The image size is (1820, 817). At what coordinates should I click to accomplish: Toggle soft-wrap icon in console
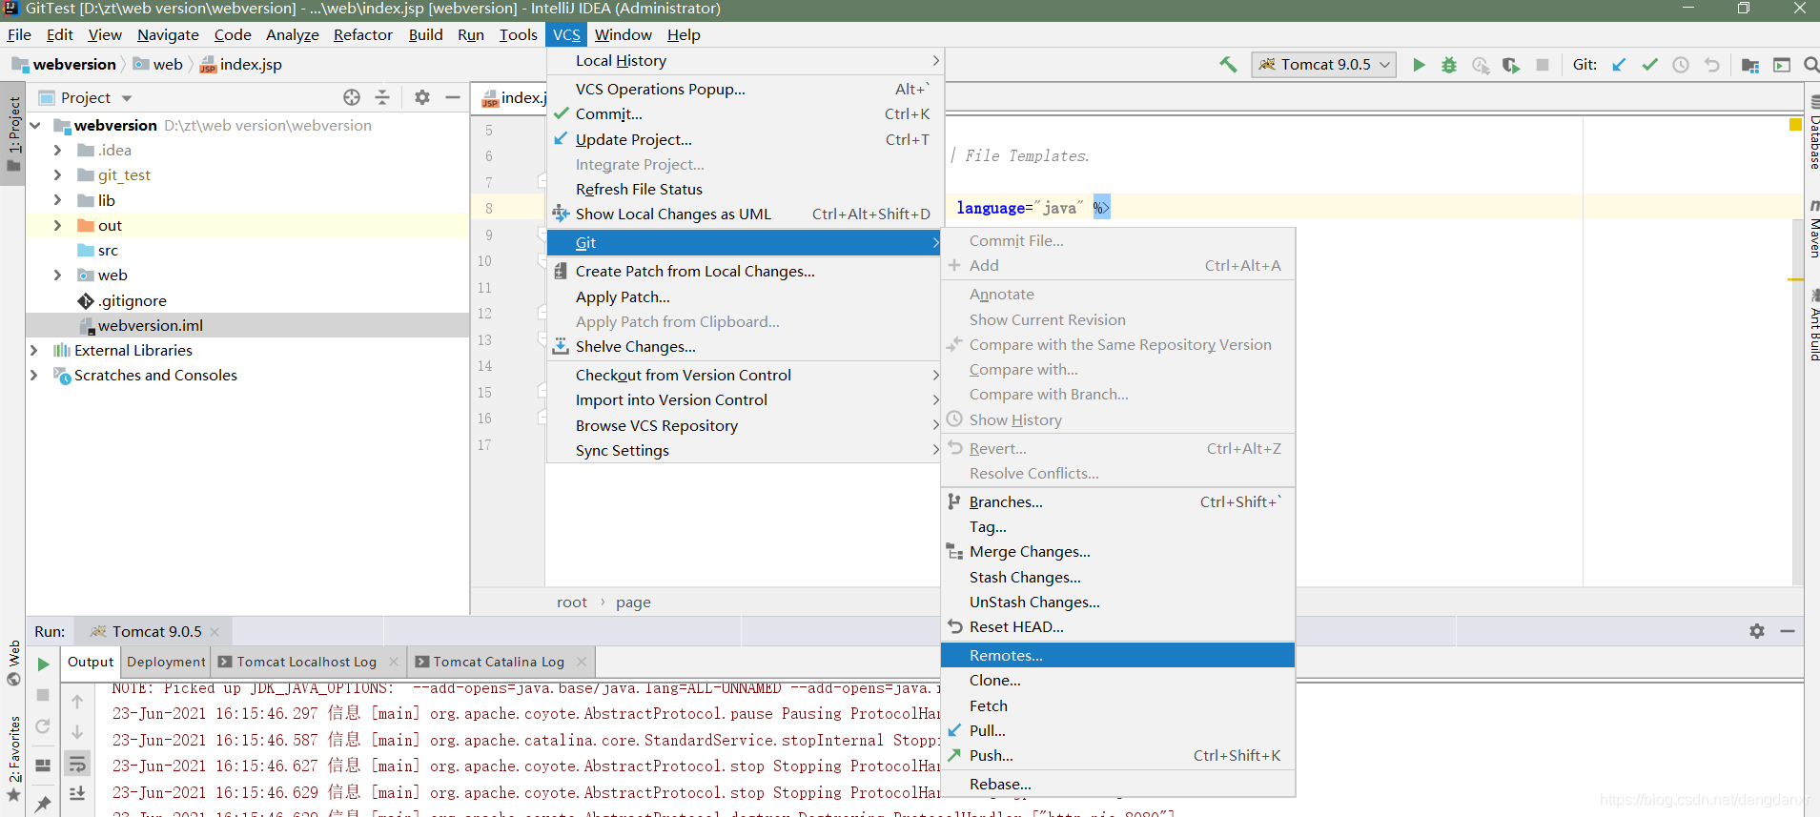point(77,763)
